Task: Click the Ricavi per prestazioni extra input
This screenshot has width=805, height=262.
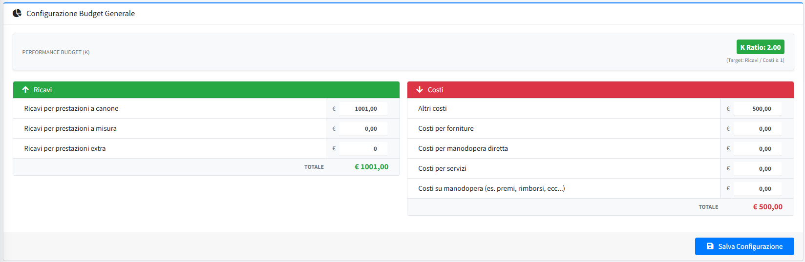Action: (x=363, y=149)
